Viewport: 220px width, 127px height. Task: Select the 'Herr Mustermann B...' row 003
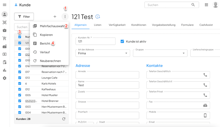tap(41, 107)
